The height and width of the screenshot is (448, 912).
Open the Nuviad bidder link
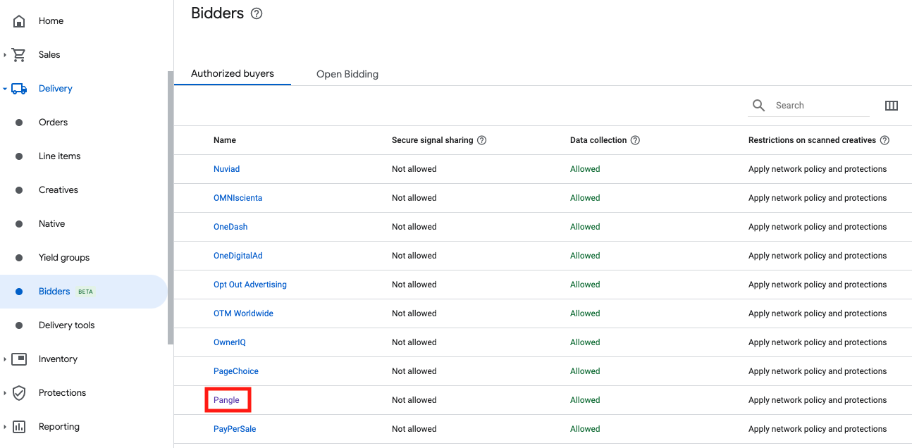point(226,169)
